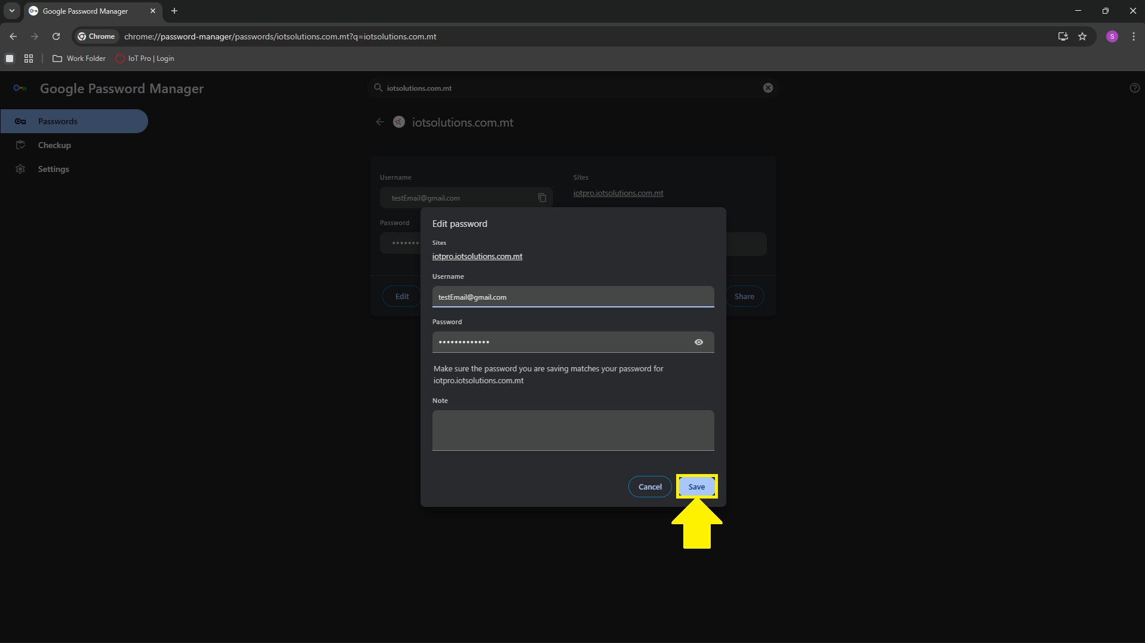Click the Password field in the dialog
The width and height of the screenshot is (1145, 643).
tap(573, 342)
